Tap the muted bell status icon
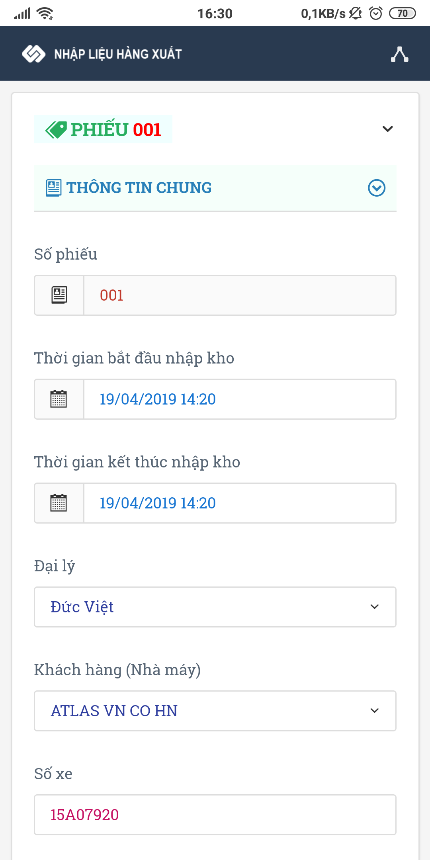430x860 pixels. point(355,14)
